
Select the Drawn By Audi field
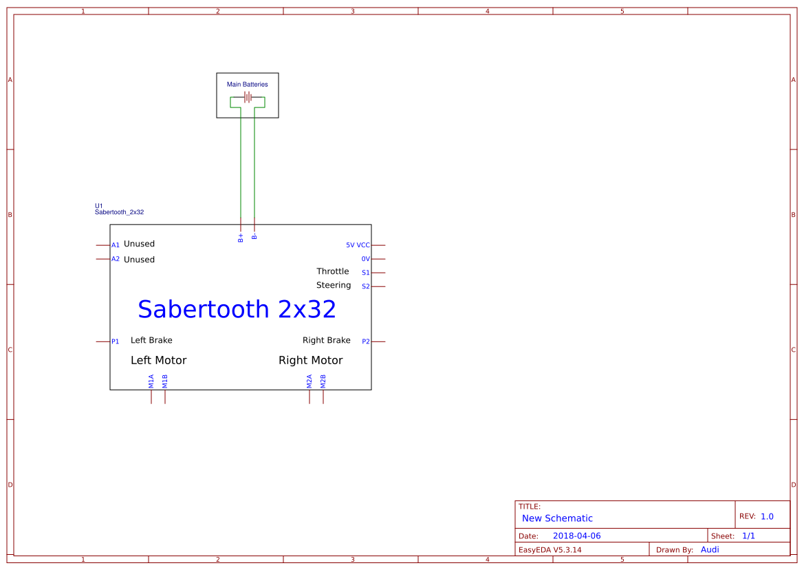710,549
